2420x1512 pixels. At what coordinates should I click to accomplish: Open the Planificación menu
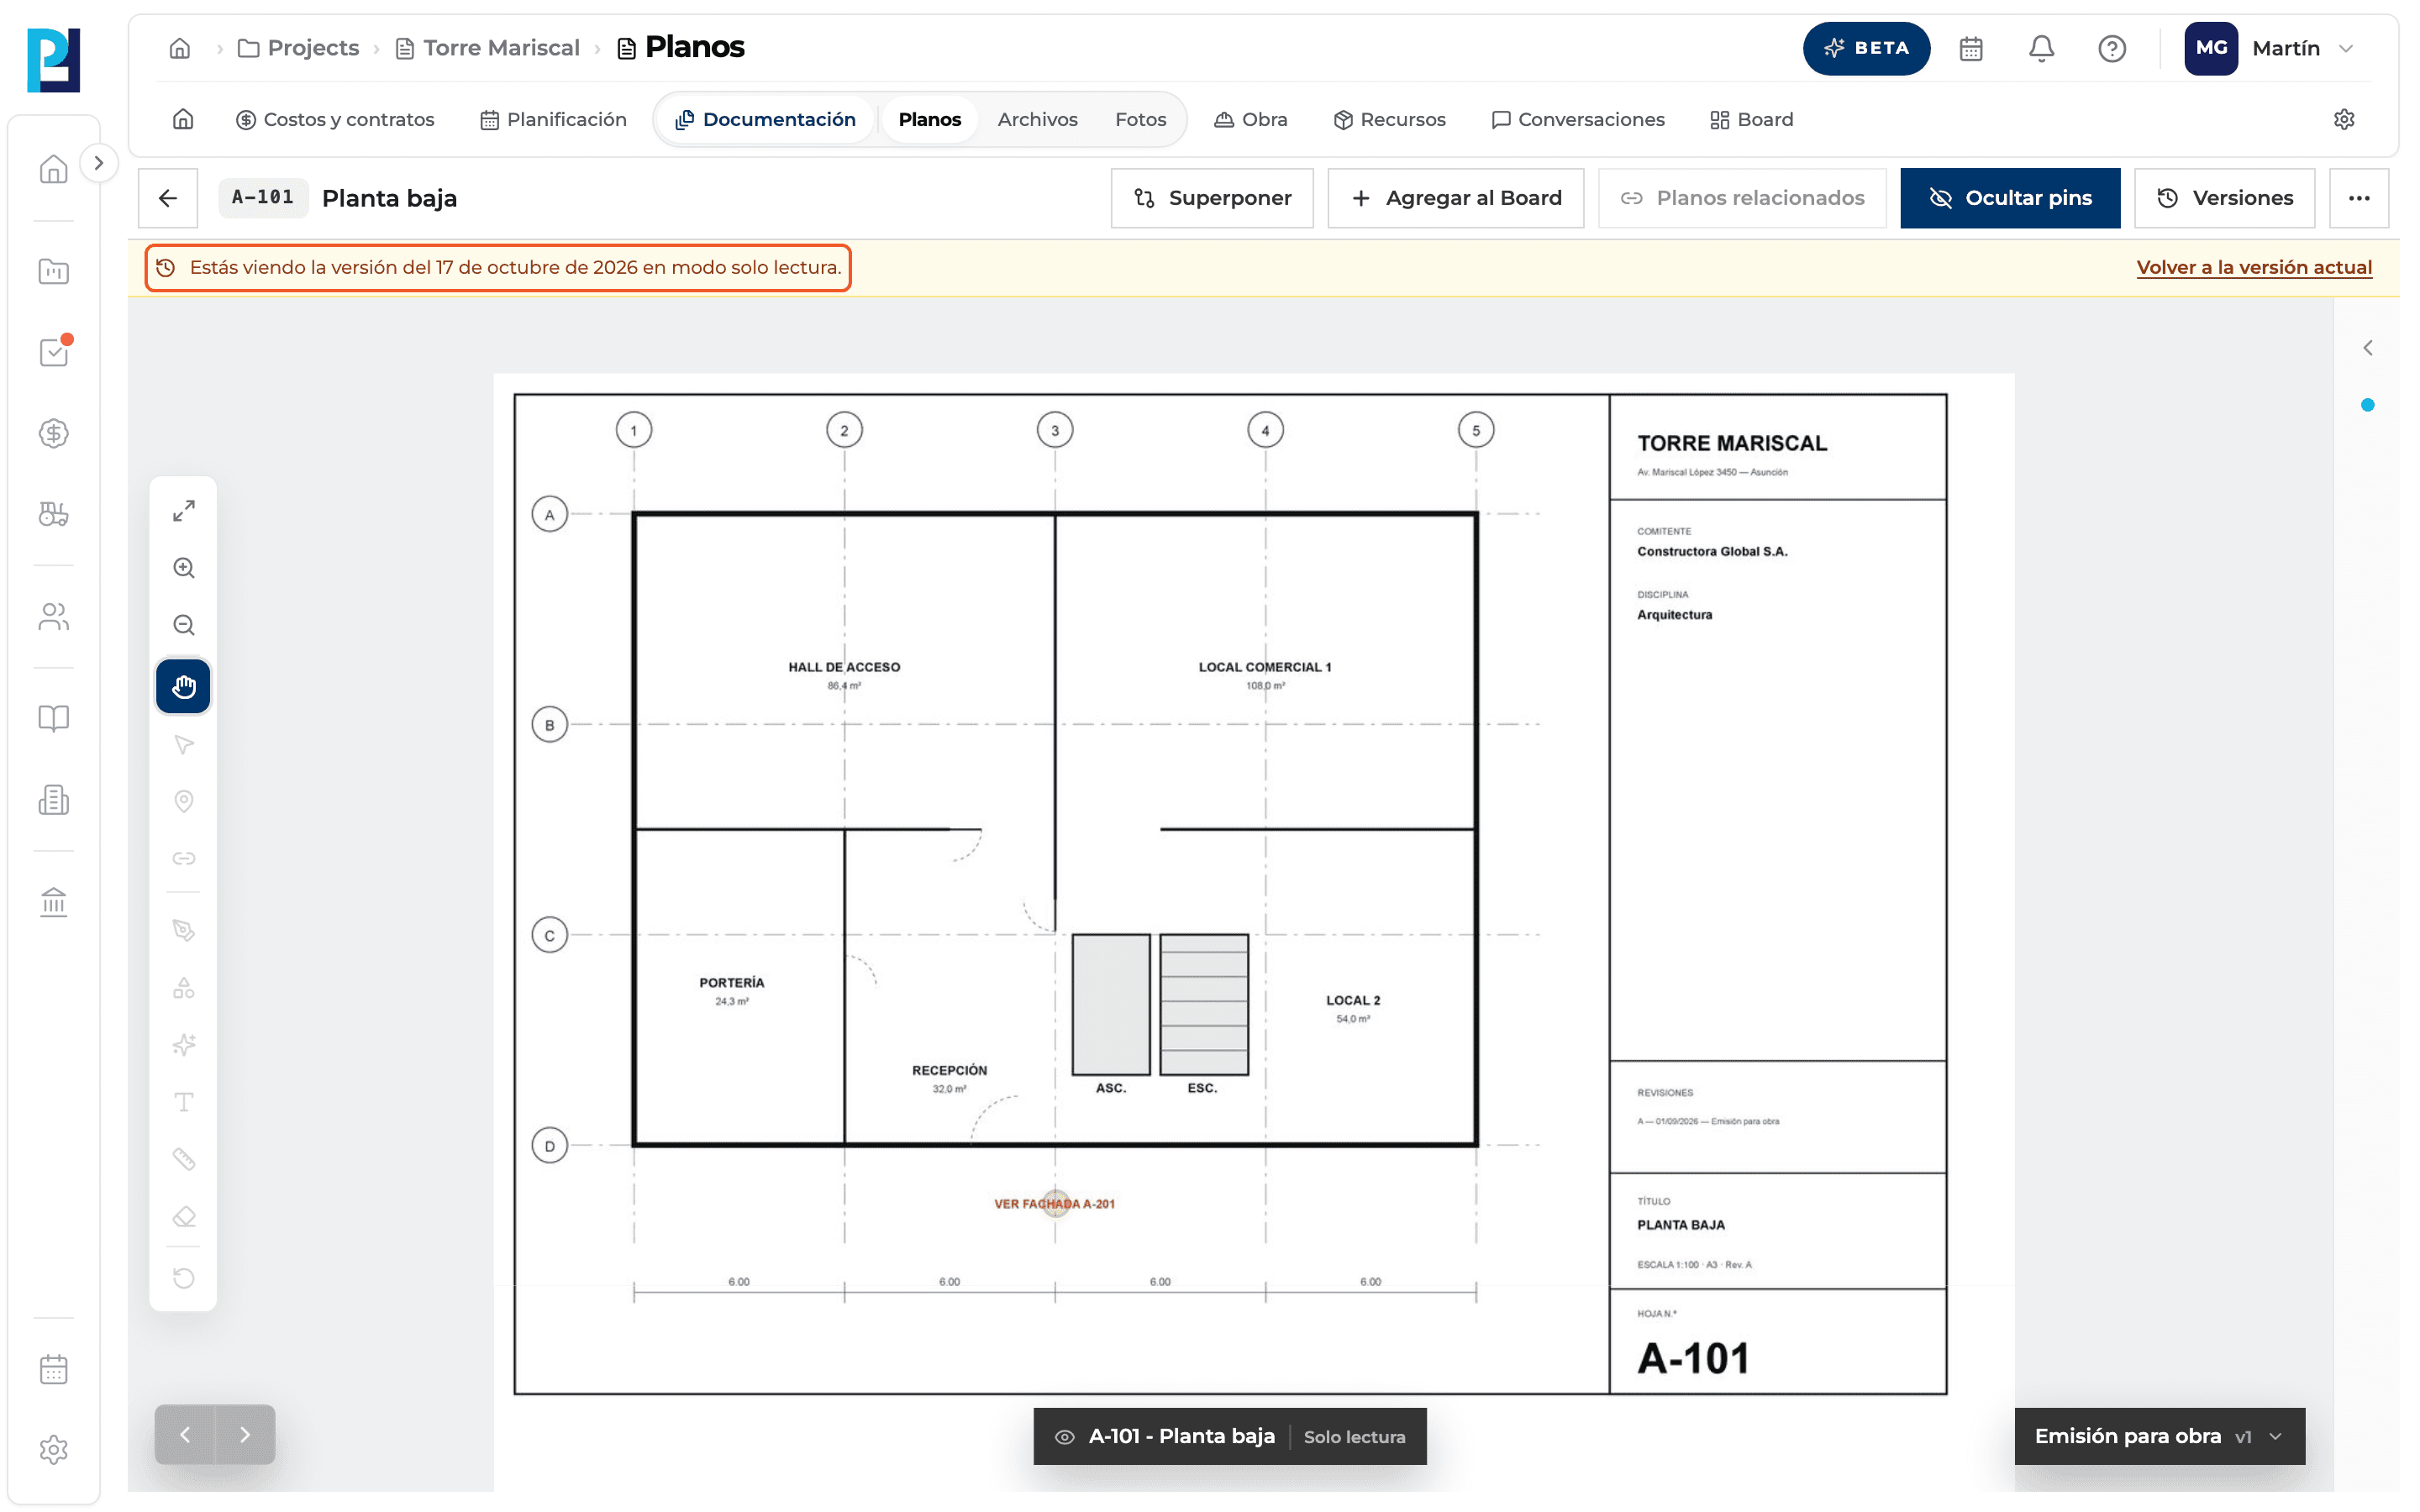point(553,119)
